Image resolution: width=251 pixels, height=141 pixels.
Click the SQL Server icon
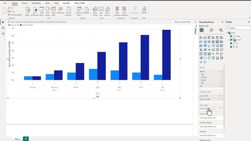[47, 11]
